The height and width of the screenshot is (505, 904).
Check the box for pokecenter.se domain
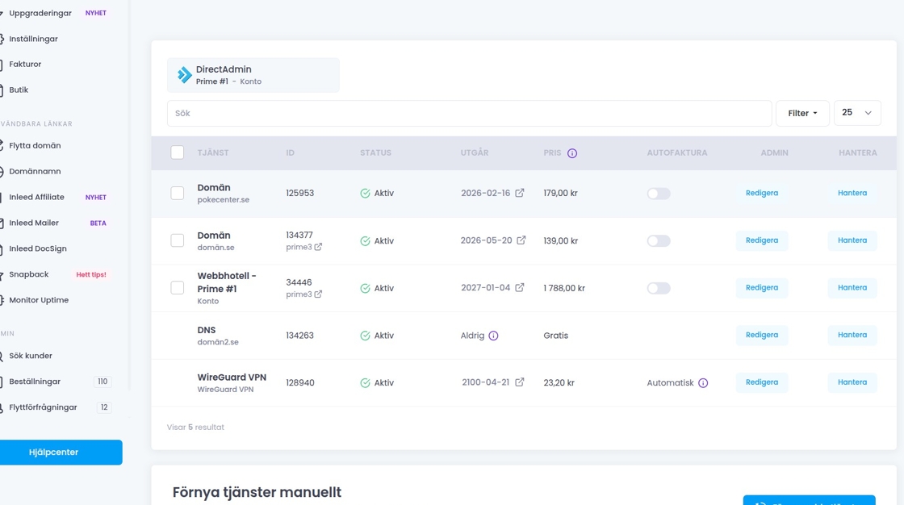pos(178,194)
